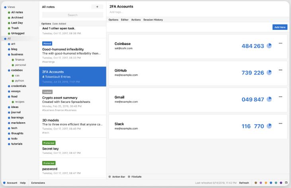Show the Last Day view
This screenshot has height=188, width=291.
17,23
